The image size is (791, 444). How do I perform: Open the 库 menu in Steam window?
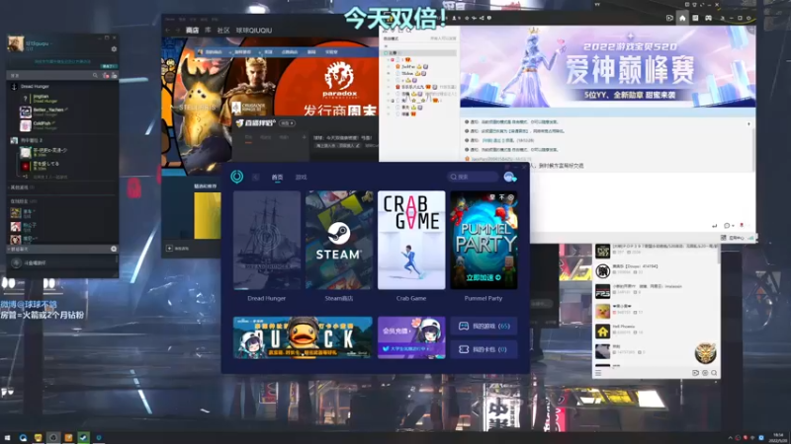point(208,31)
